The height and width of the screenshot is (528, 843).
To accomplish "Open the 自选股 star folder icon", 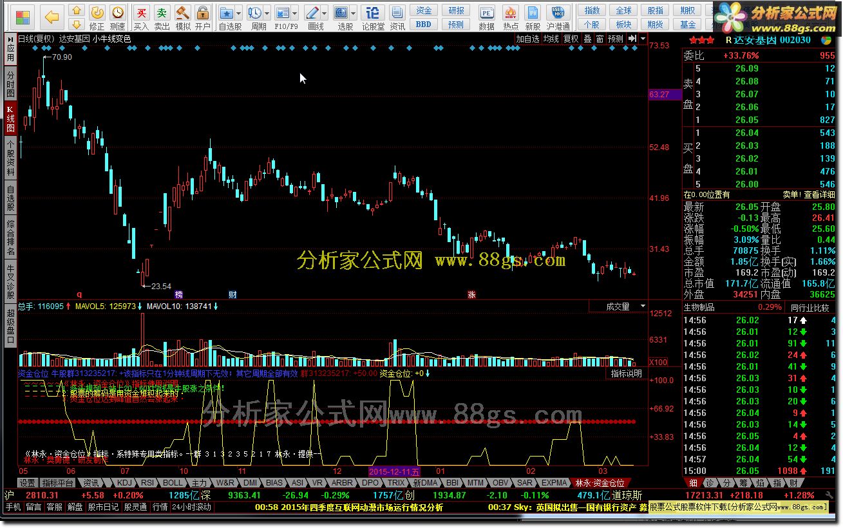I will point(226,13).
